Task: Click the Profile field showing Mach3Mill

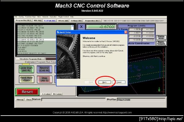Action: tap(141, 100)
